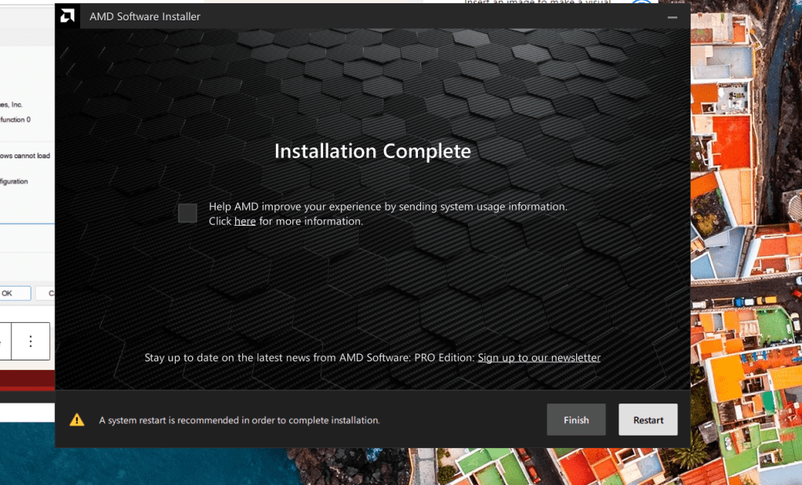
Task: Click the yellow warning icon
Action: point(77,420)
